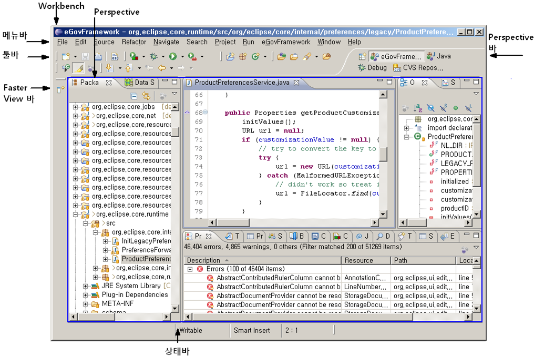
Task: Sort Outline members alphabetically
Action: tap(418, 107)
